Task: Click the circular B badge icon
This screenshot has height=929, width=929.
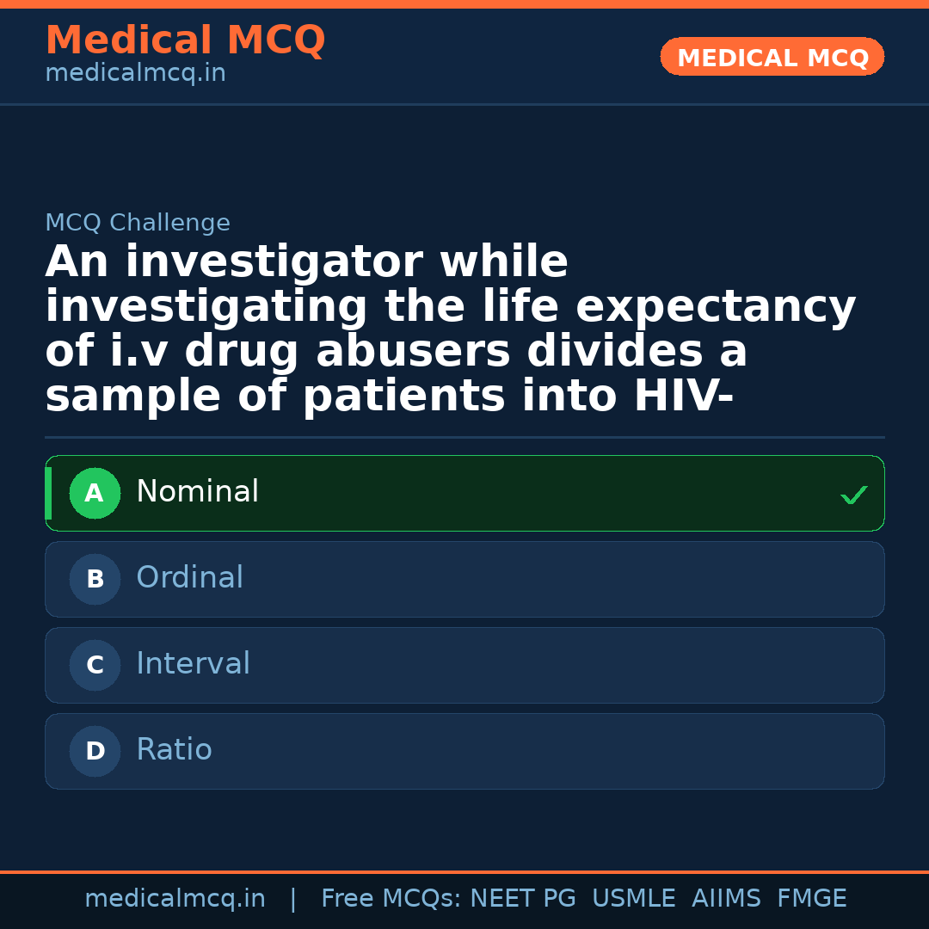Action: [x=95, y=579]
